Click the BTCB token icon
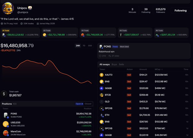The width and height of the screenshot is (193, 138). 102,95
